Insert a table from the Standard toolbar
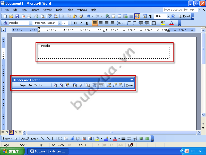206x155 pixels. pos(119,16)
